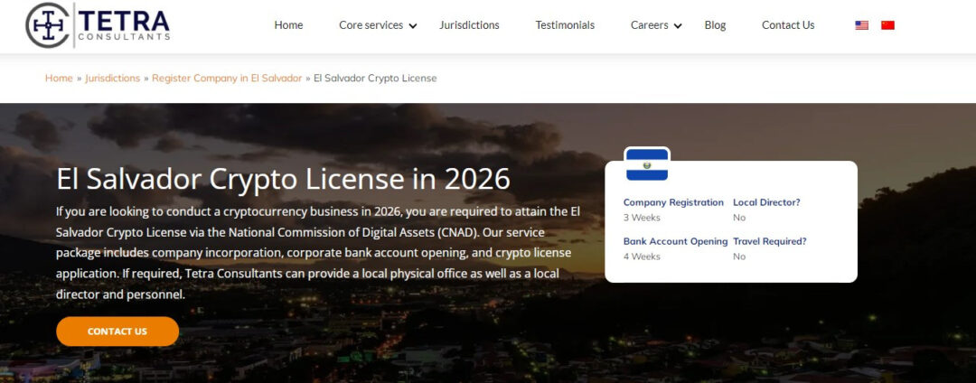Click the No value under Travel Required
The image size is (976, 383).
(739, 257)
